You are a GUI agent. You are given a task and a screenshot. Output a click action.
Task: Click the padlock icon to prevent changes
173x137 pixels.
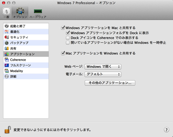(8, 130)
